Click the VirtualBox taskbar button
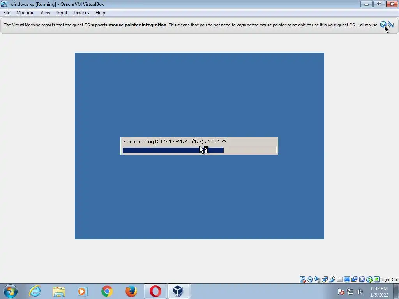Viewport: 399px width, 299px height. click(x=178, y=291)
